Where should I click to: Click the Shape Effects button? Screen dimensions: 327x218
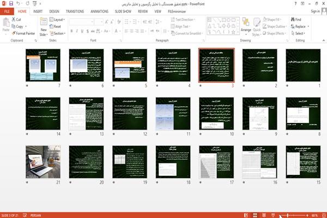tap(275, 33)
